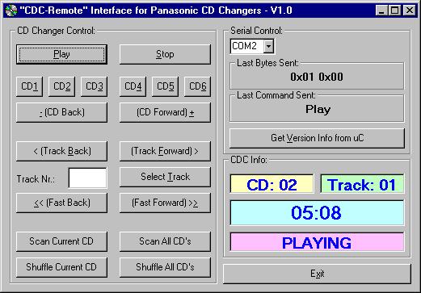
Task: Select disc CD3
Action: (94, 86)
